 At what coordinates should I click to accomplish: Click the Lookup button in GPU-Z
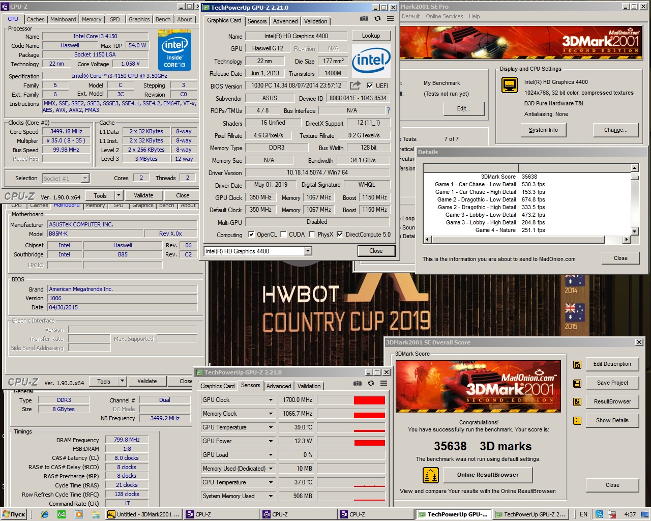tap(371, 36)
